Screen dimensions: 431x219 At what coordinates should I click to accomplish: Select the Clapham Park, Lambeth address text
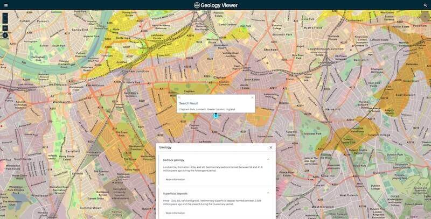[x=207, y=109]
